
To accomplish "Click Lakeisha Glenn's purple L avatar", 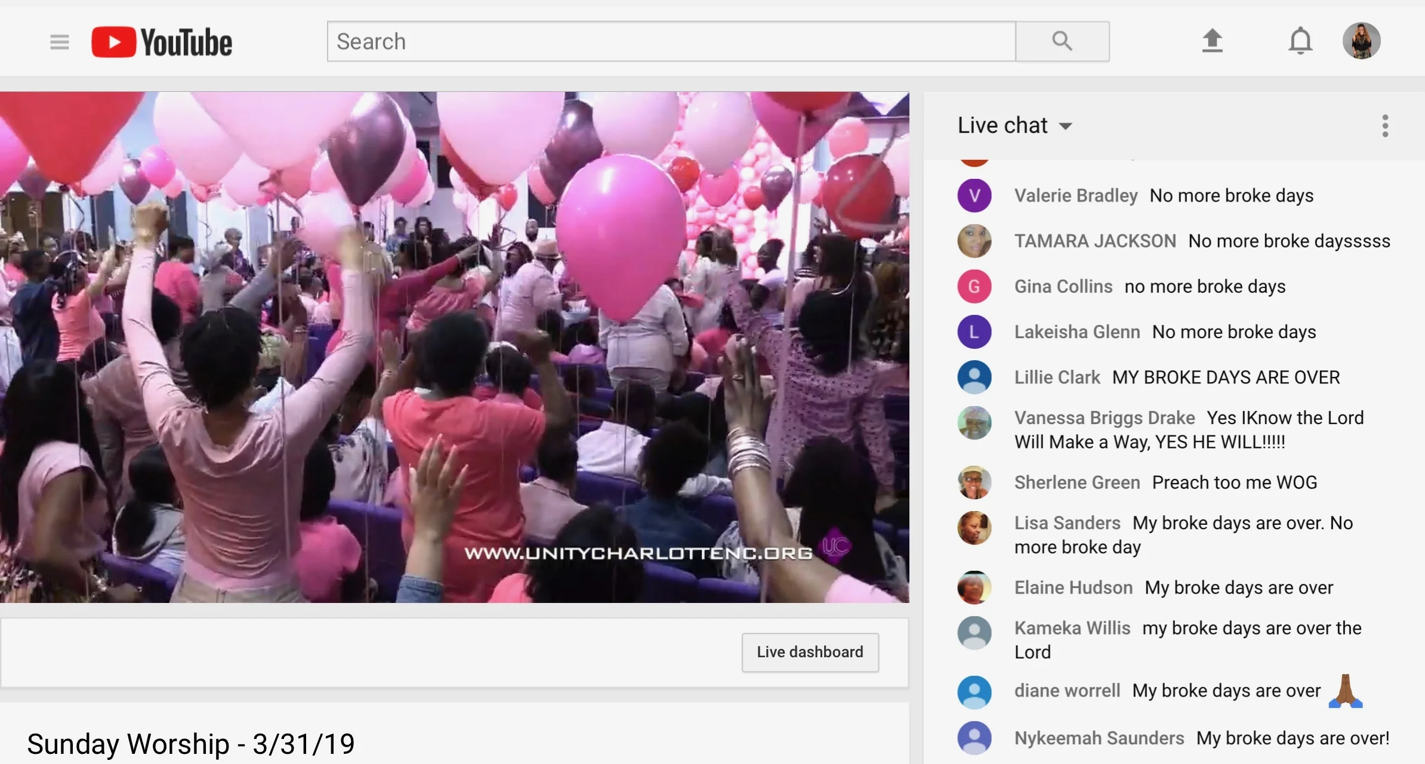I will coord(974,332).
